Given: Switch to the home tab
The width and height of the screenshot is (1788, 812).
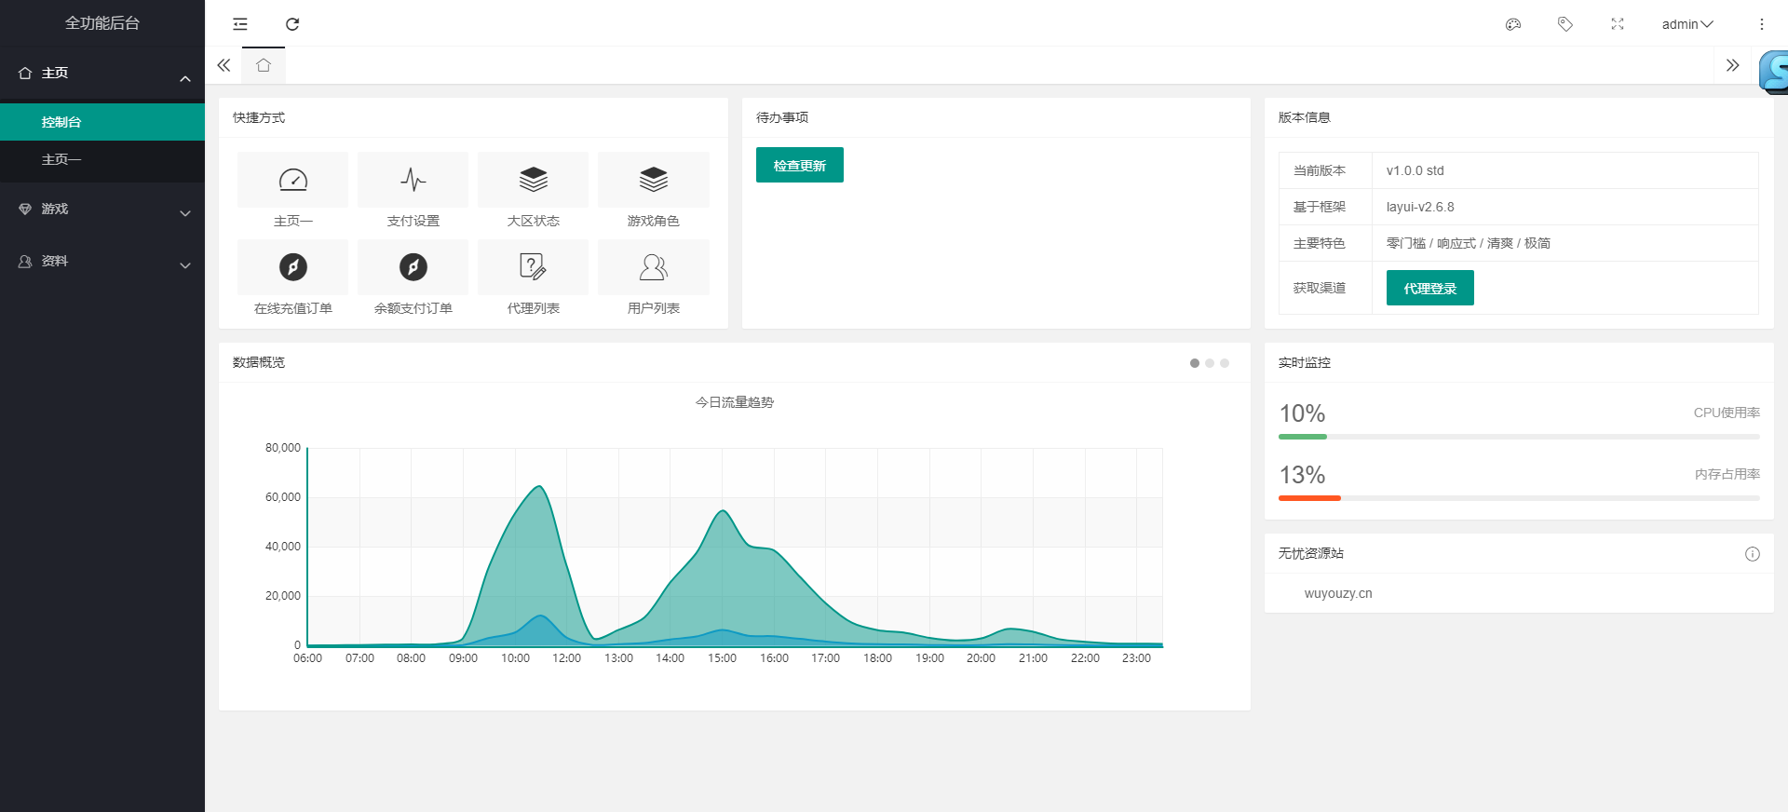Looking at the screenshot, I should point(264,65).
